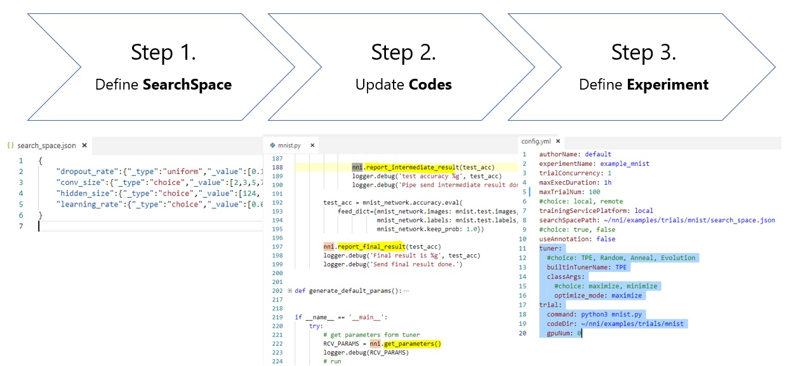This screenshot has width=791, height=366.
Task: Click the close icon on the search_space.json tab
Action: tap(84, 146)
